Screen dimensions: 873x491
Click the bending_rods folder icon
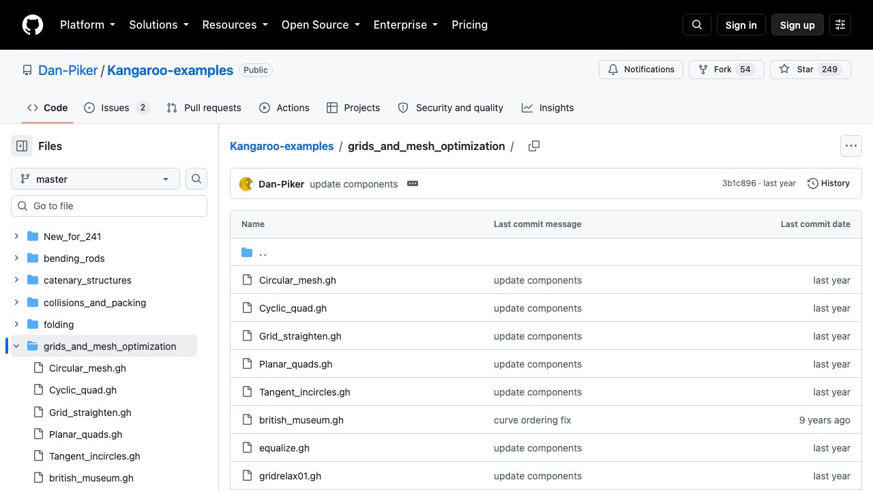tap(32, 258)
